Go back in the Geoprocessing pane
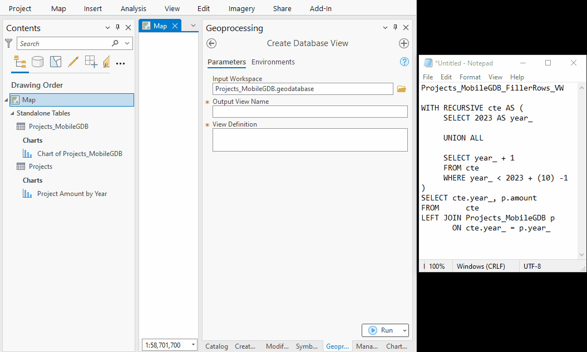Screen dimensions: 587x352 tap(211, 43)
